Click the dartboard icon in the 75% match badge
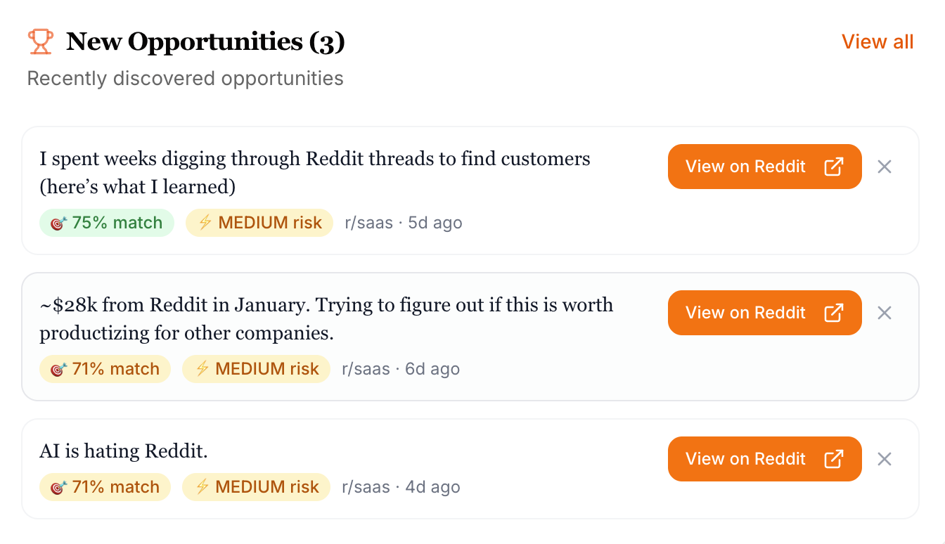 tap(56, 222)
